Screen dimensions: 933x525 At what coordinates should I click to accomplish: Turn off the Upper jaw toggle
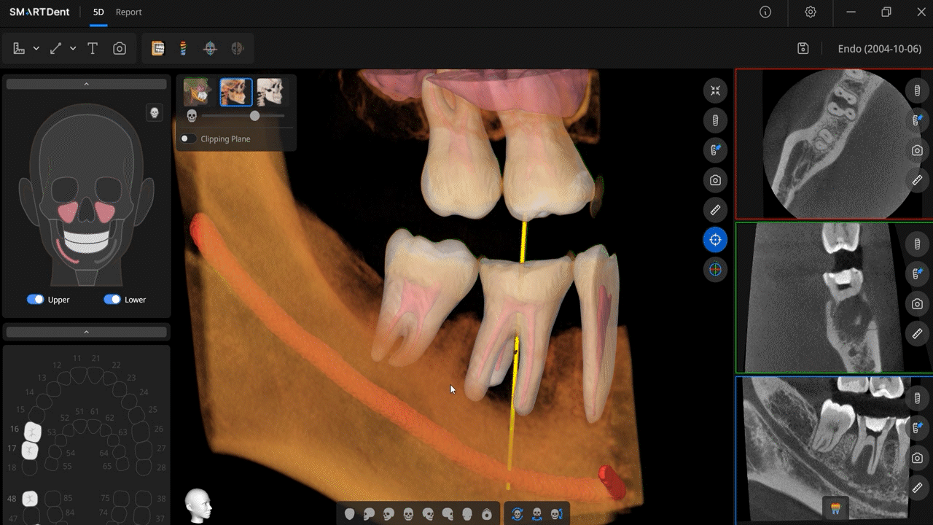coord(35,300)
